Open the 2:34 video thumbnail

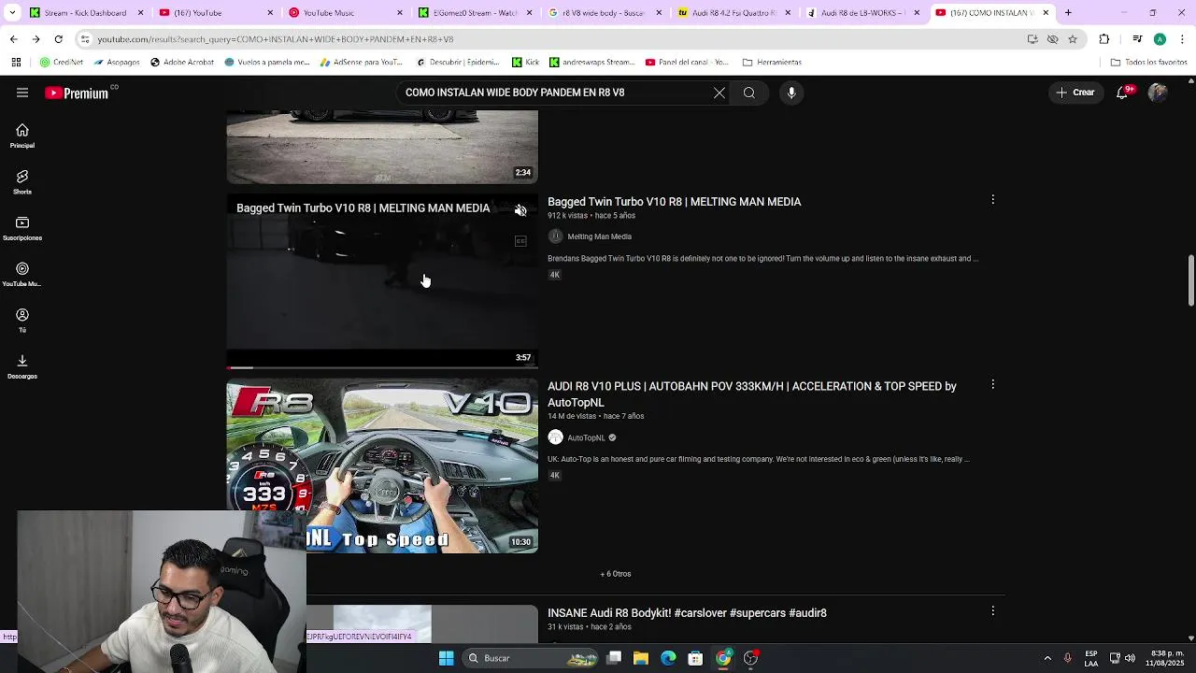click(382, 147)
